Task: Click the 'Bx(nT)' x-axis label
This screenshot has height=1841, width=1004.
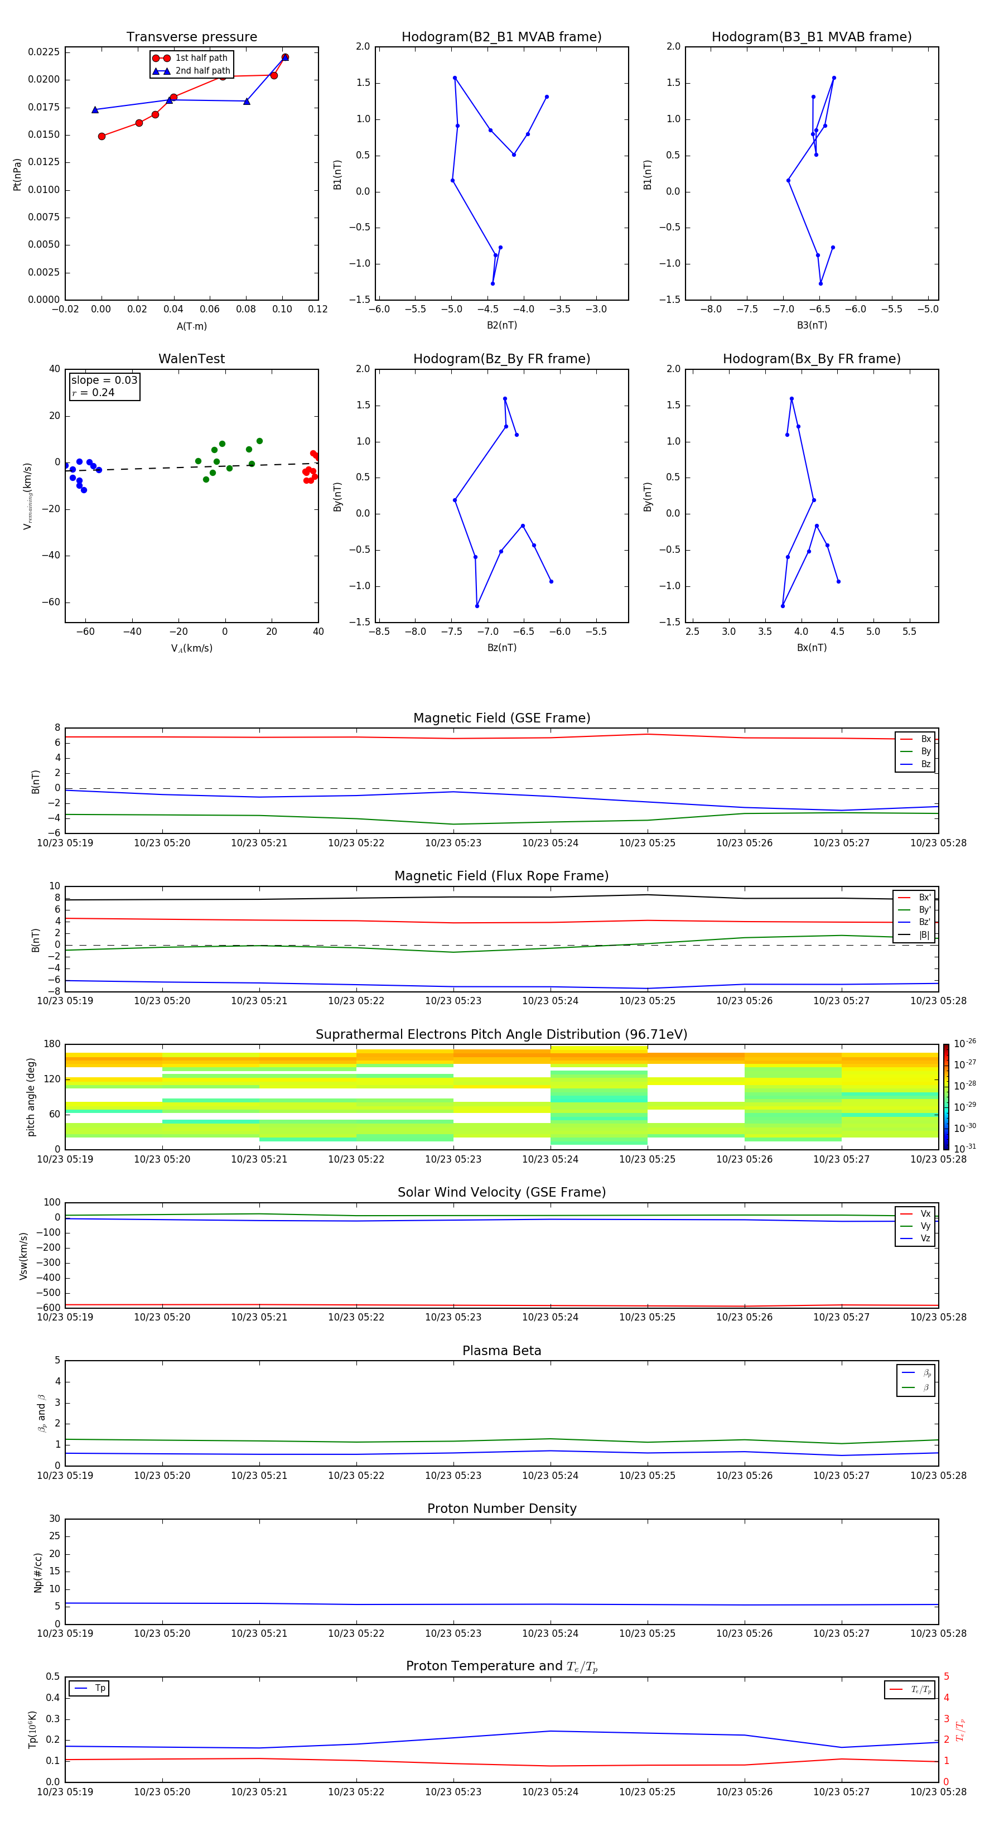Action: pyautogui.click(x=812, y=648)
